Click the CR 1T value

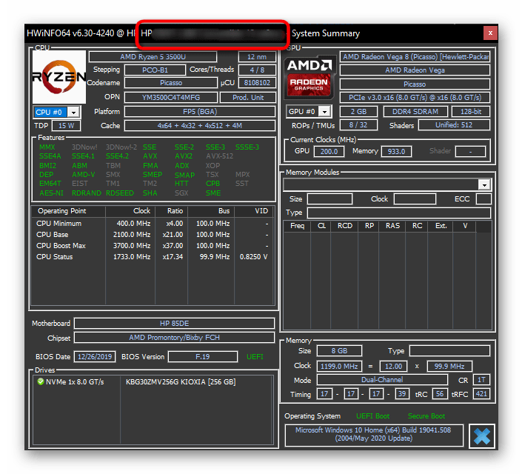point(481,380)
